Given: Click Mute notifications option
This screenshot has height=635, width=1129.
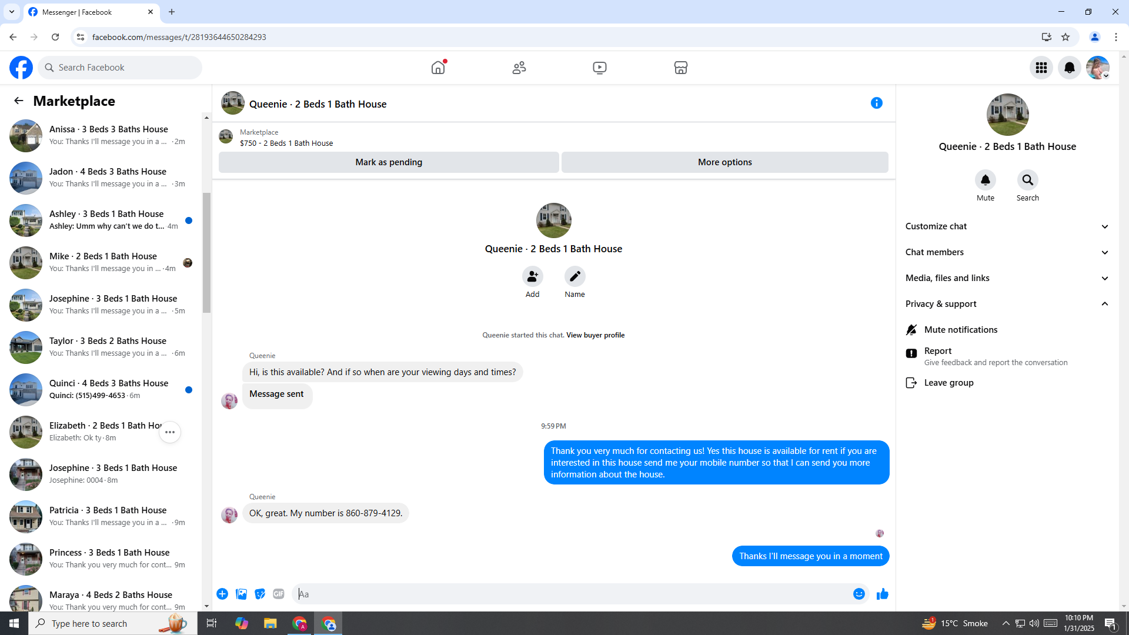Looking at the screenshot, I should tap(1007, 330).
